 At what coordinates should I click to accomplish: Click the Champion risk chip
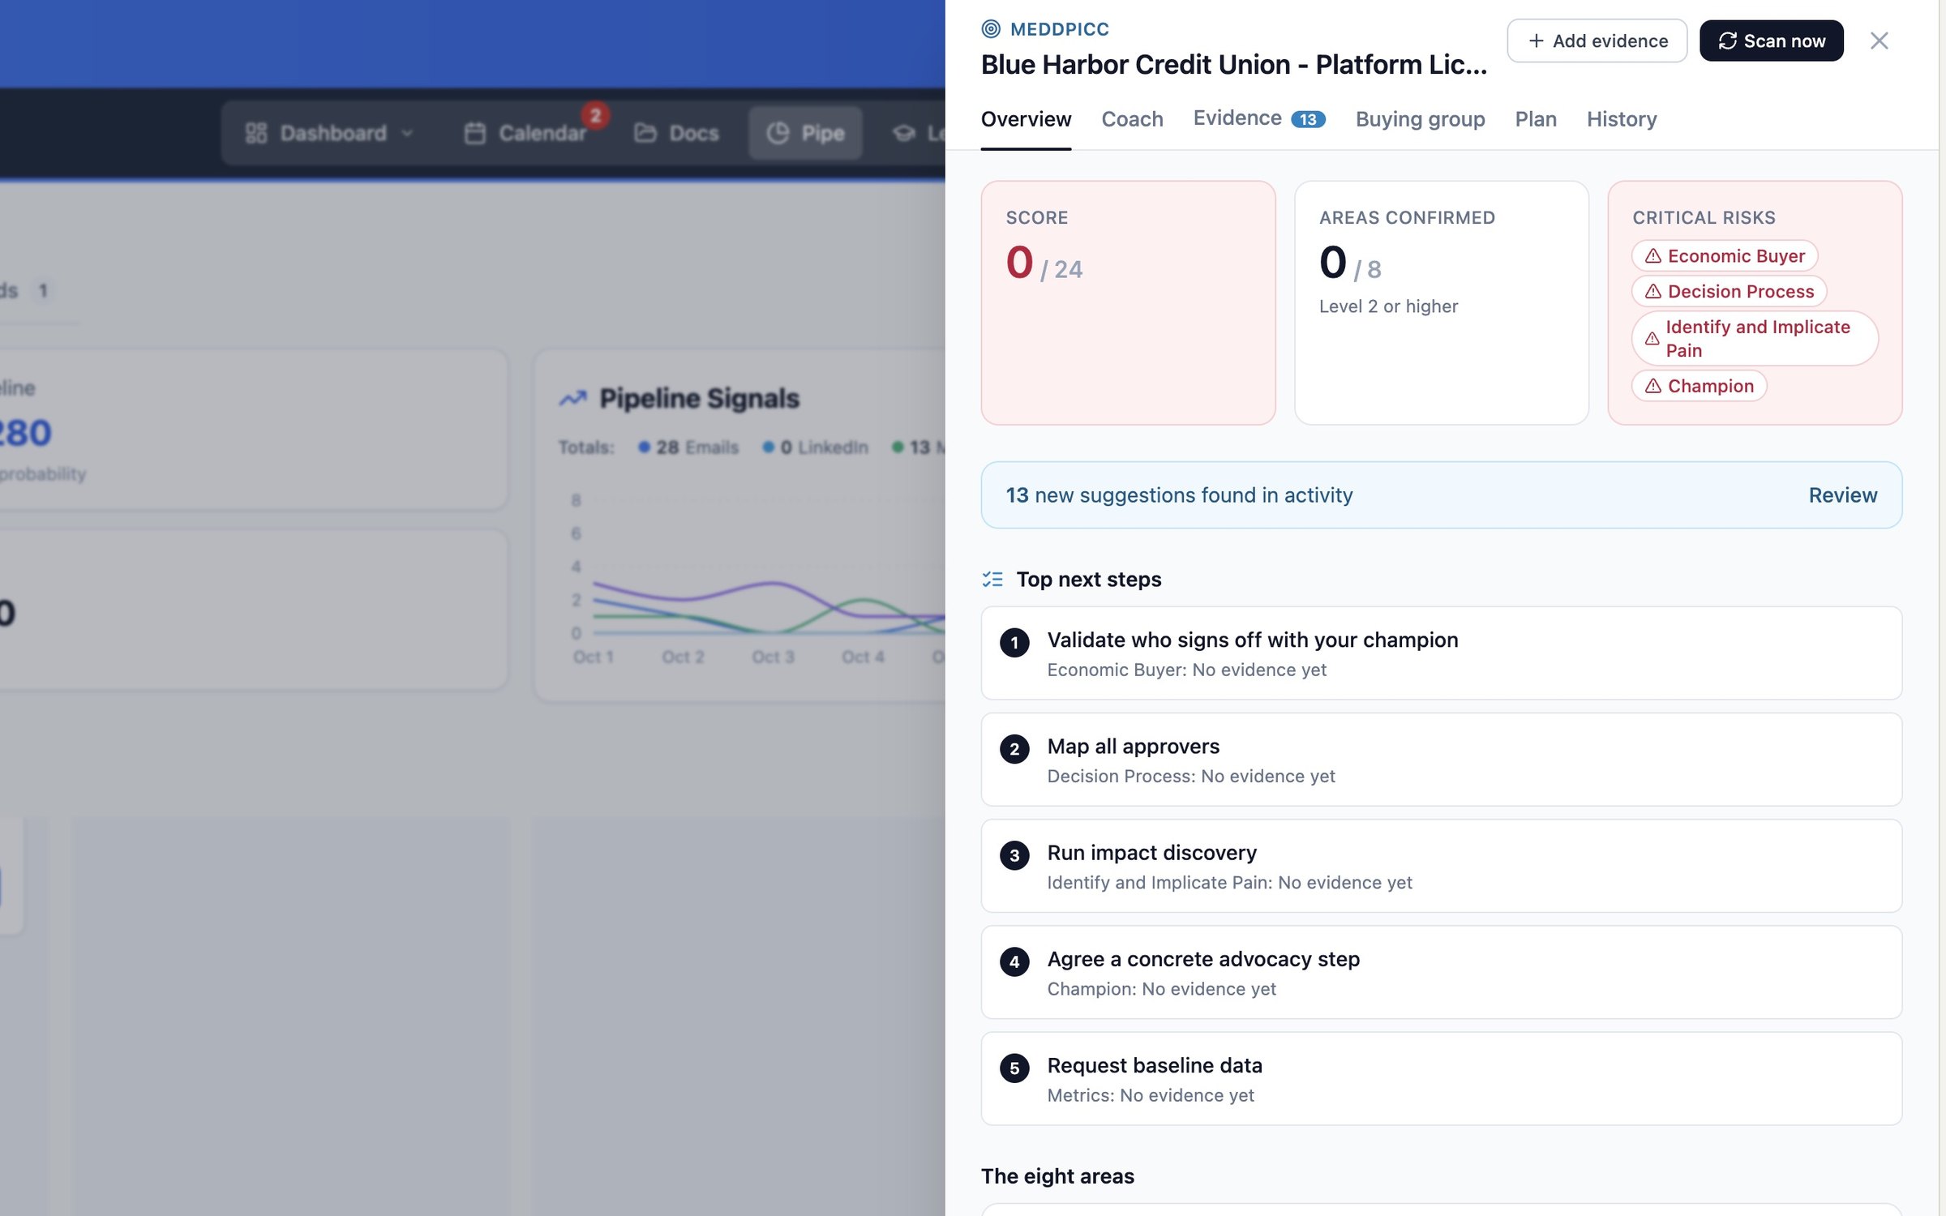click(x=1699, y=386)
